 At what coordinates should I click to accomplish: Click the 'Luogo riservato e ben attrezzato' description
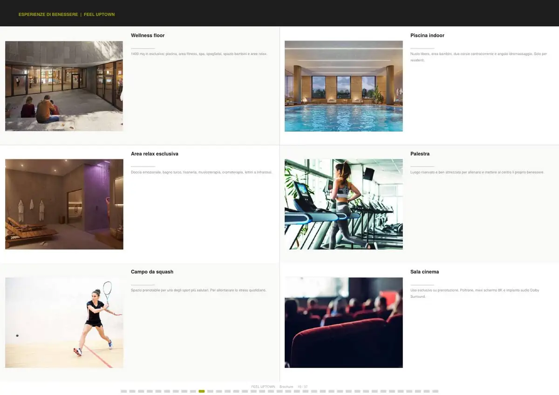[477, 172]
